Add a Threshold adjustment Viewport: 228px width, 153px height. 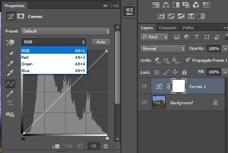181,16
